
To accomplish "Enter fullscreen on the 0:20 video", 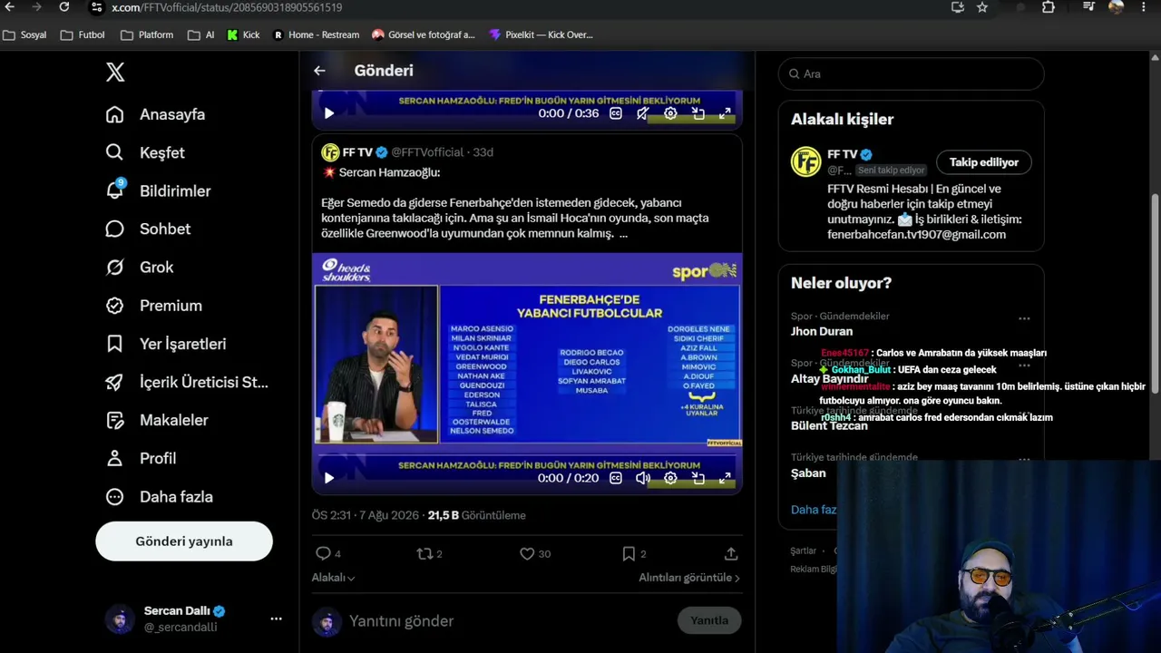I will point(726,478).
